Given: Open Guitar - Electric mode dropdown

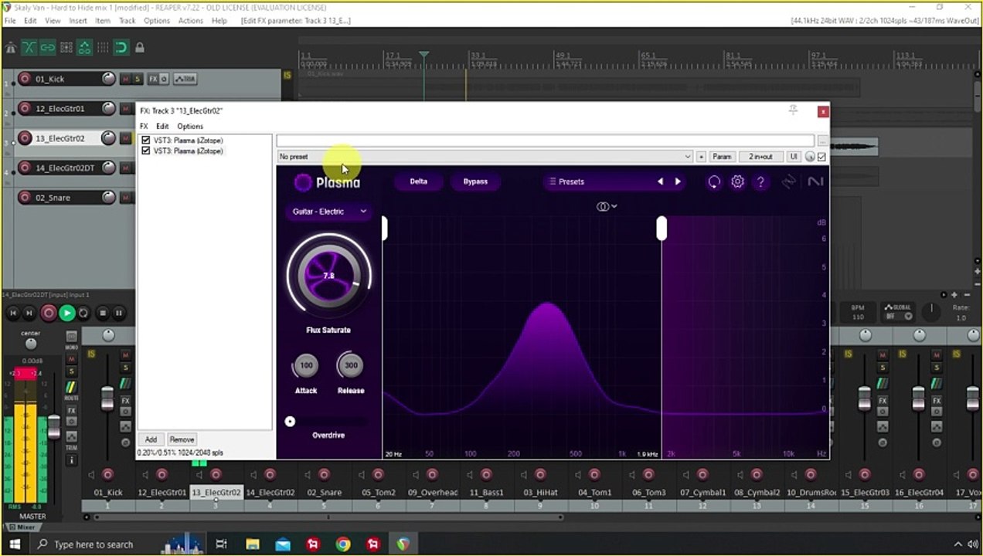Looking at the screenshot, I should 328,211.
